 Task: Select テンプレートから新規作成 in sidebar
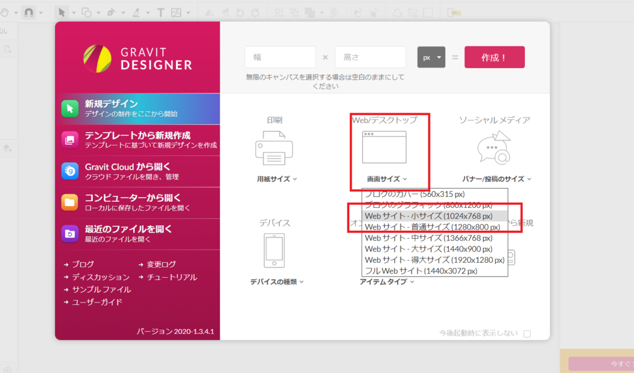(x=137, y=140)
